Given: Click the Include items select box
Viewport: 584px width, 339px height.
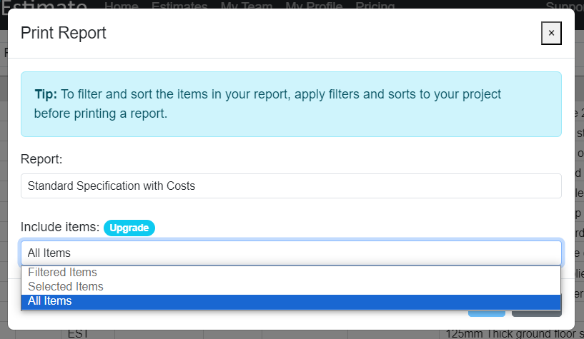Looking at the screenshot, I should [291, 253].
